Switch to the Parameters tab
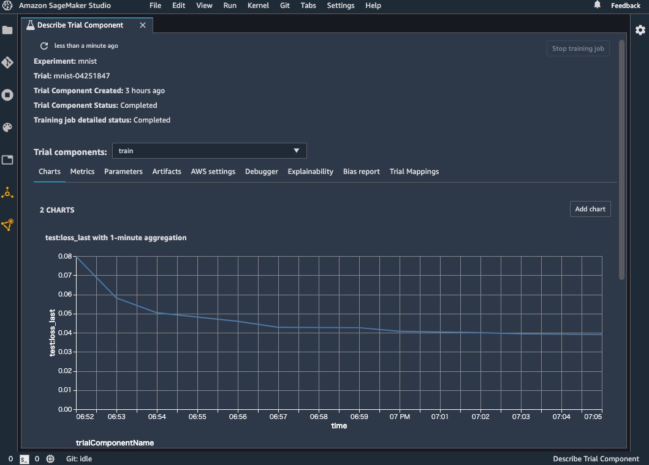 (x=123, y=172)
